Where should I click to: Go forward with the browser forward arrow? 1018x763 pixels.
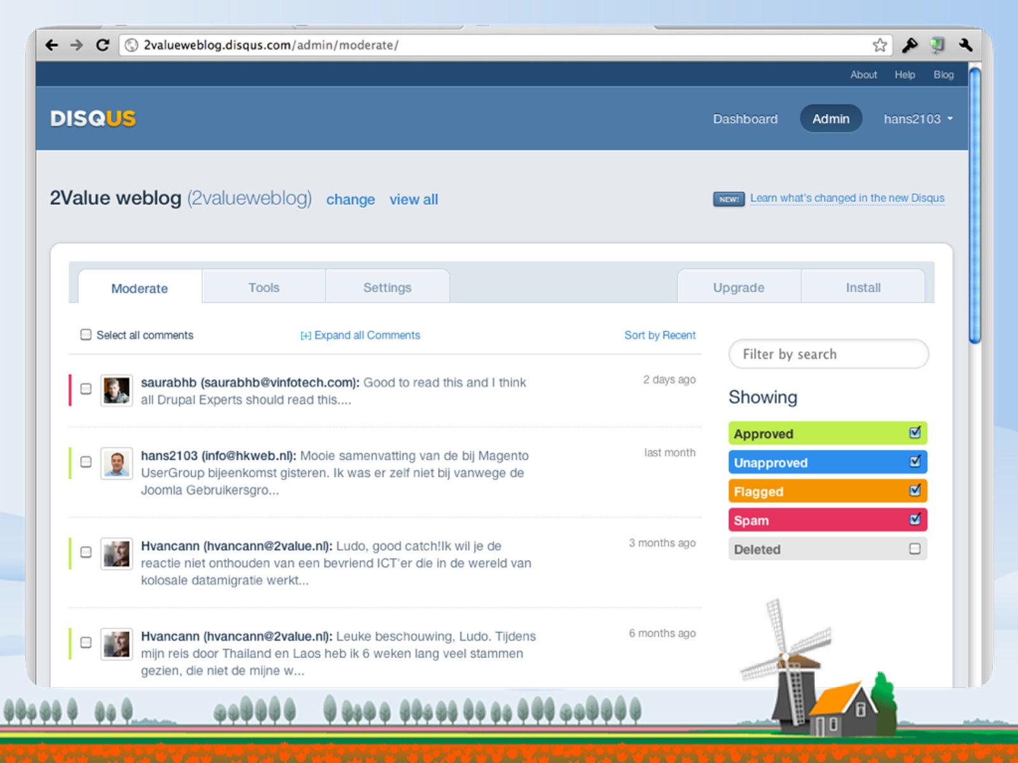(x=76, y=45)
